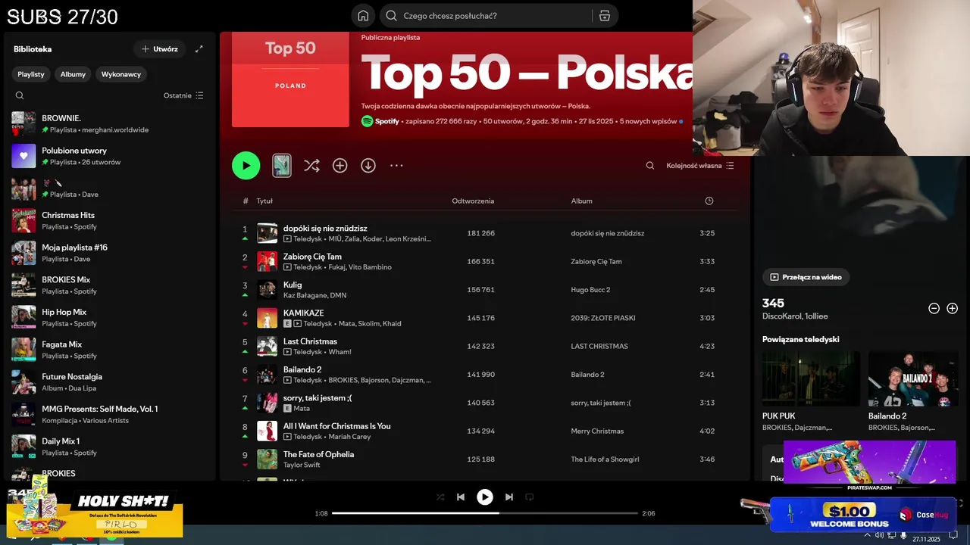Open artist link Taylor Swift
Viewport: 970px width, 545px height.
pos(302,465)
